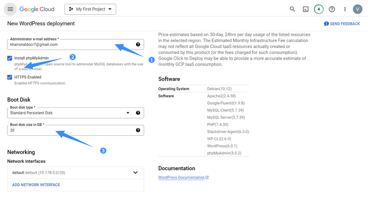
Task: Click the Send Feedback icon button
Action: point(342,24)
